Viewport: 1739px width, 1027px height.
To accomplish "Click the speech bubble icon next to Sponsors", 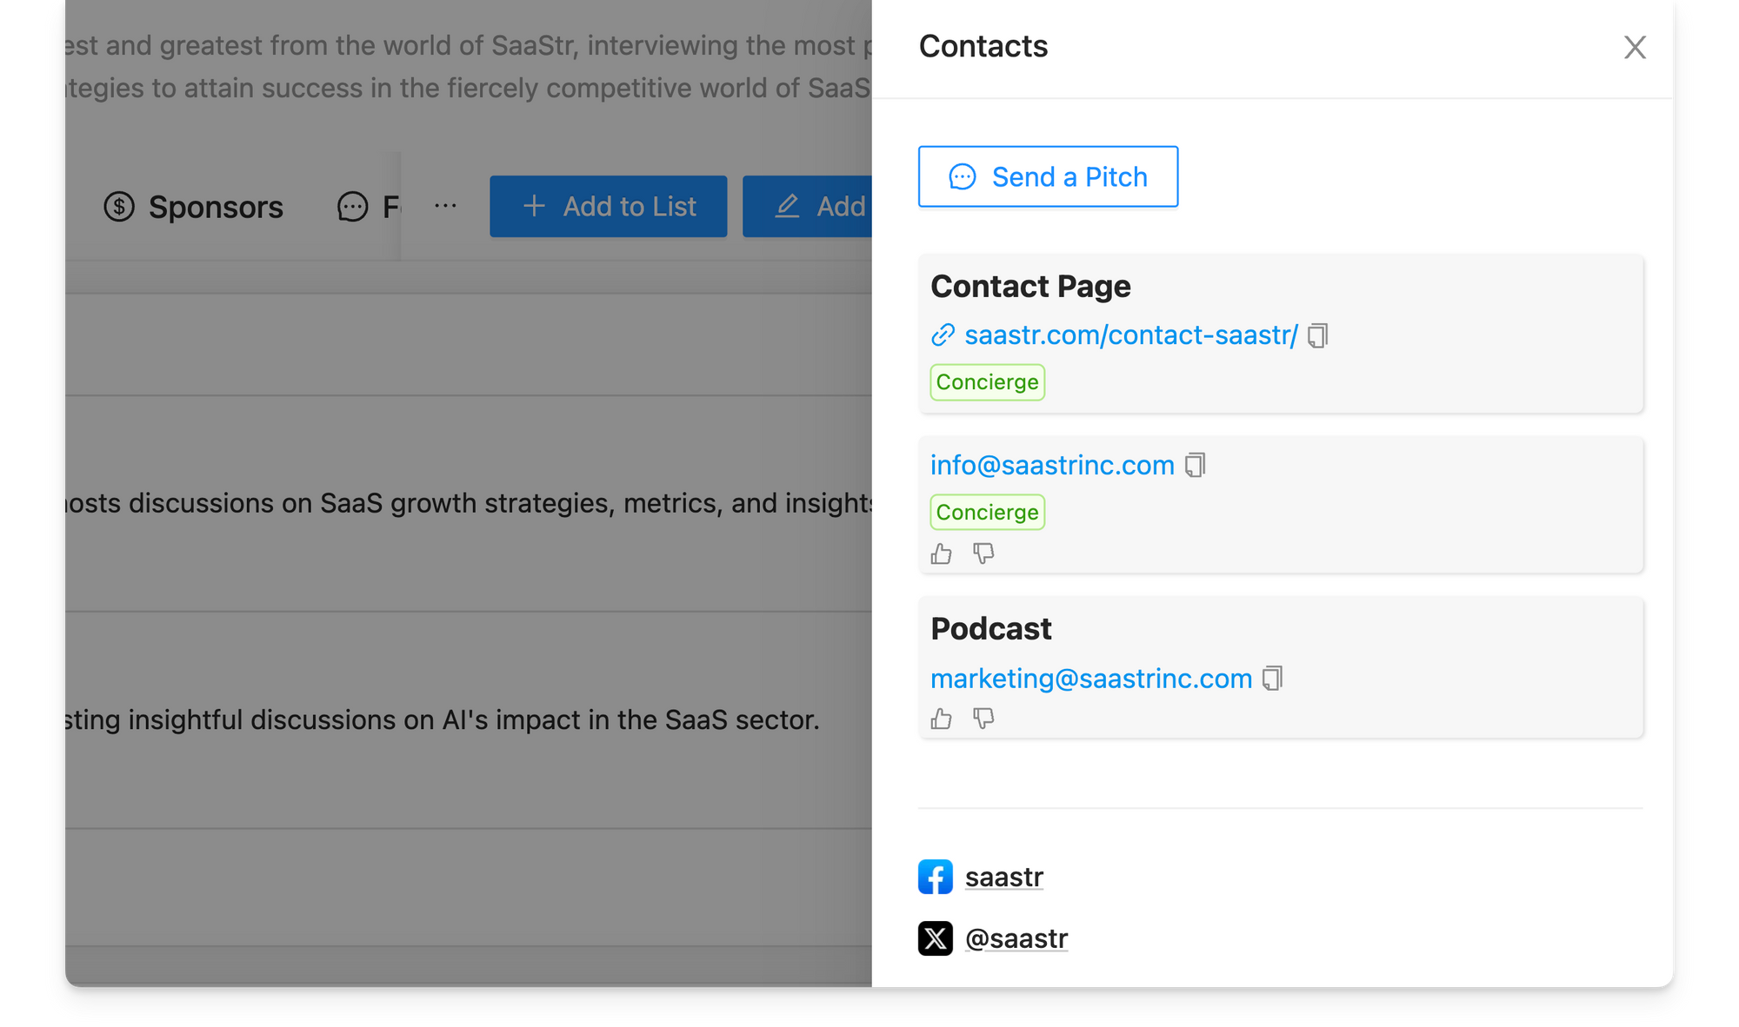I will coord(352,207).
